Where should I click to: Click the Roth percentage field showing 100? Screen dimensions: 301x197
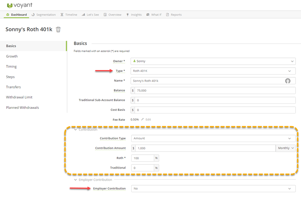coord(143,158)
